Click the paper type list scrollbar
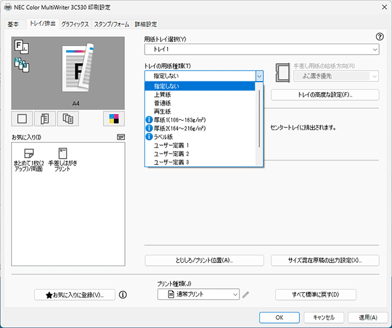Image resolution: width=392 pixels, height=328 pixels. pyautogui.click(x=259, y=119)
